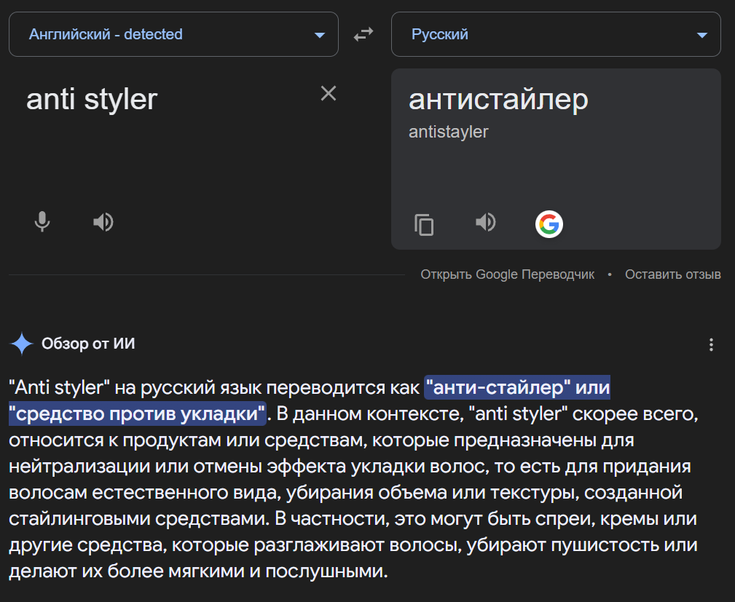The height and width of the screenshot is (602, 735).
Task: Click the translated word 'антистайлер'
Action: pyautogui.click(x=498, y=100)
